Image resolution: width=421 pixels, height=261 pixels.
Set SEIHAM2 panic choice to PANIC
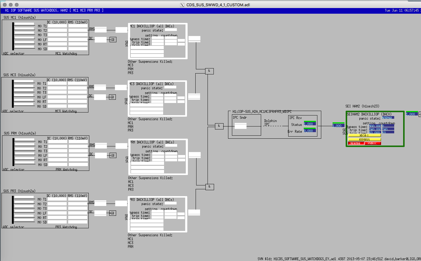[x=373, y=143]
